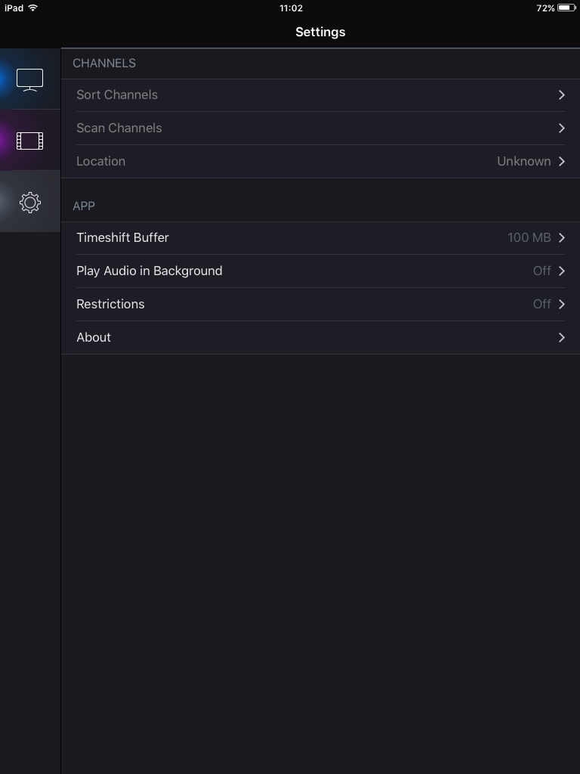This screenshot has width=580, height=774.
Task: Choose the 100 MB buffer size value
Action: pyautogui.click(x=529, y=238)
